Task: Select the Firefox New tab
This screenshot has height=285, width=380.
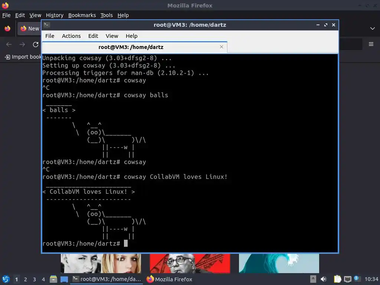Action: tap(30, 29)
